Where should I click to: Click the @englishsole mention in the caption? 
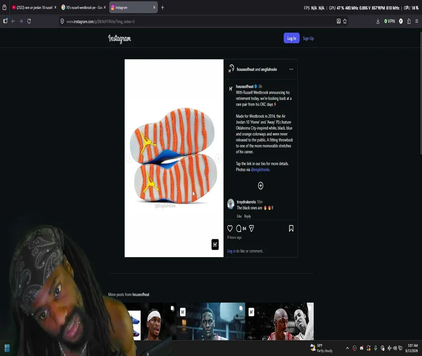(260, 170)
